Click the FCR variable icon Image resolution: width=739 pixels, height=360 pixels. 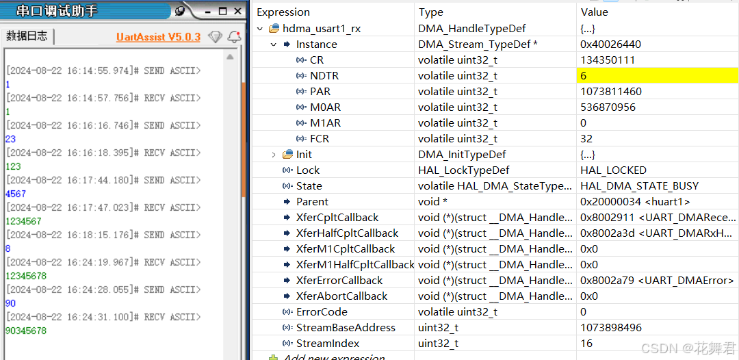302,139
